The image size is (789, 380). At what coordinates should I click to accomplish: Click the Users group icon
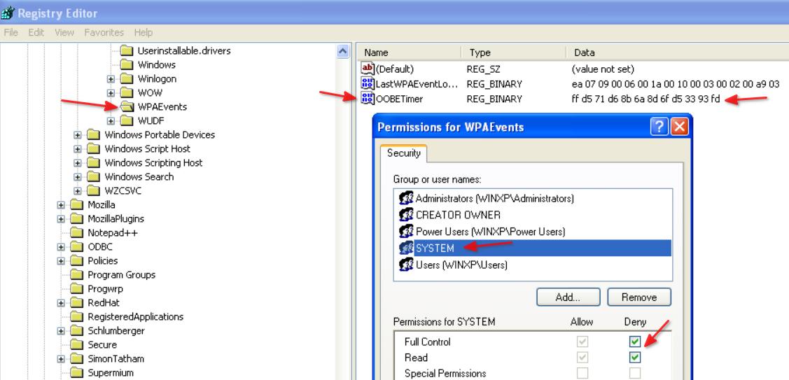[x=406, y=265]
